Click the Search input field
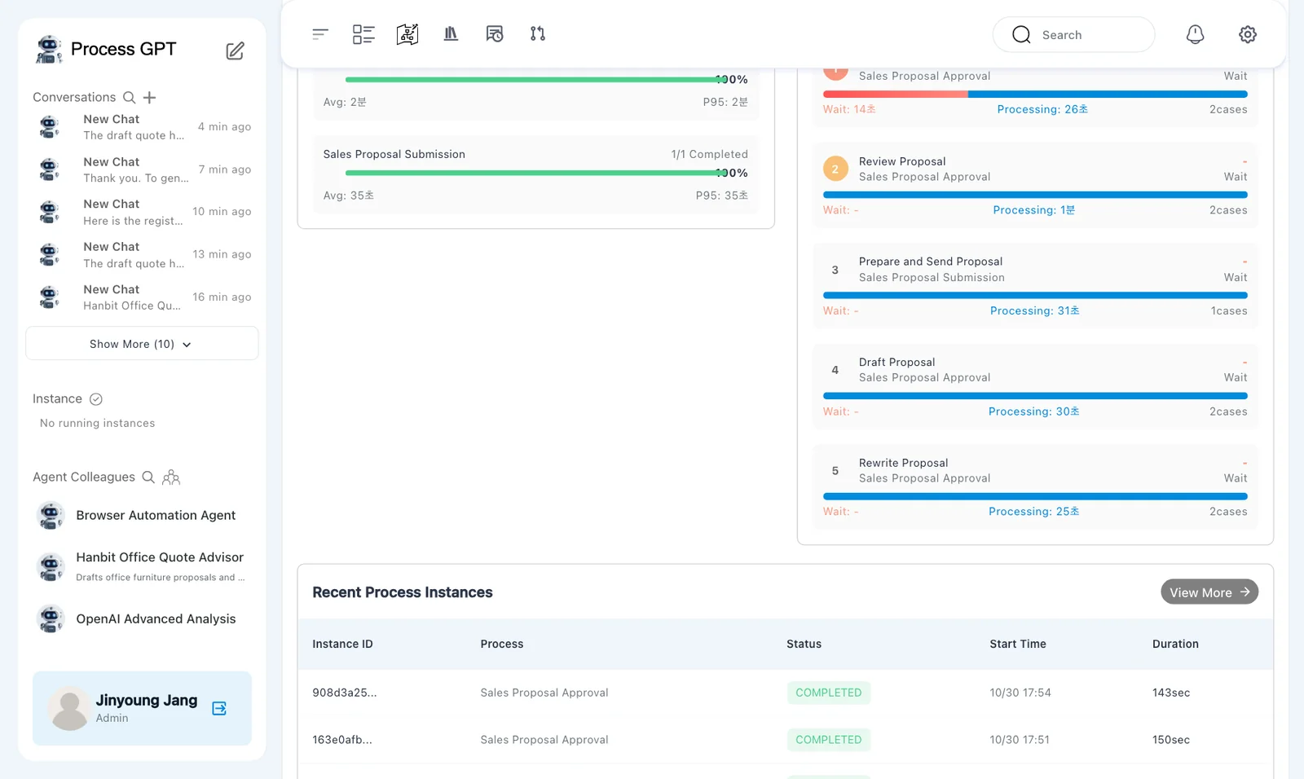Image resolution: width=1304 pixels, height=779 pixels. (1073, 34)
